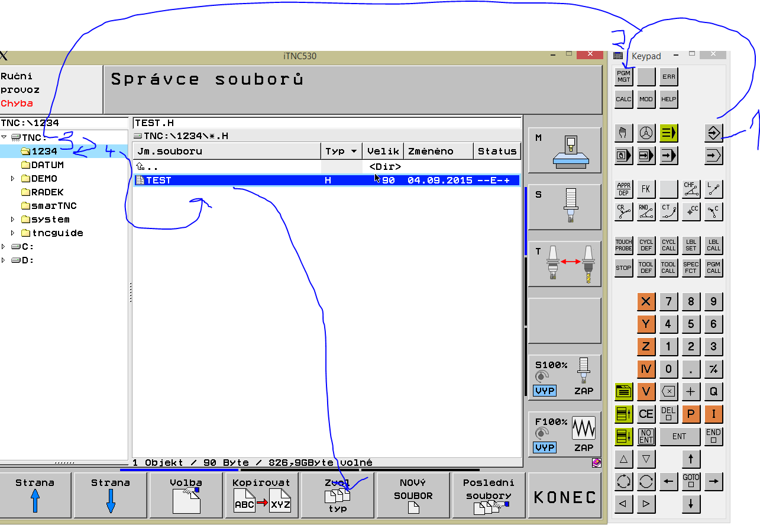Click the GOTO key on the keypad

691,481
